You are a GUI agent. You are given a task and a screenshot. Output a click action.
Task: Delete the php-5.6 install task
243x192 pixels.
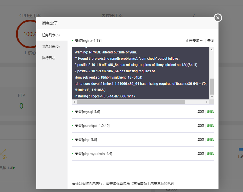tap(211, 140)
